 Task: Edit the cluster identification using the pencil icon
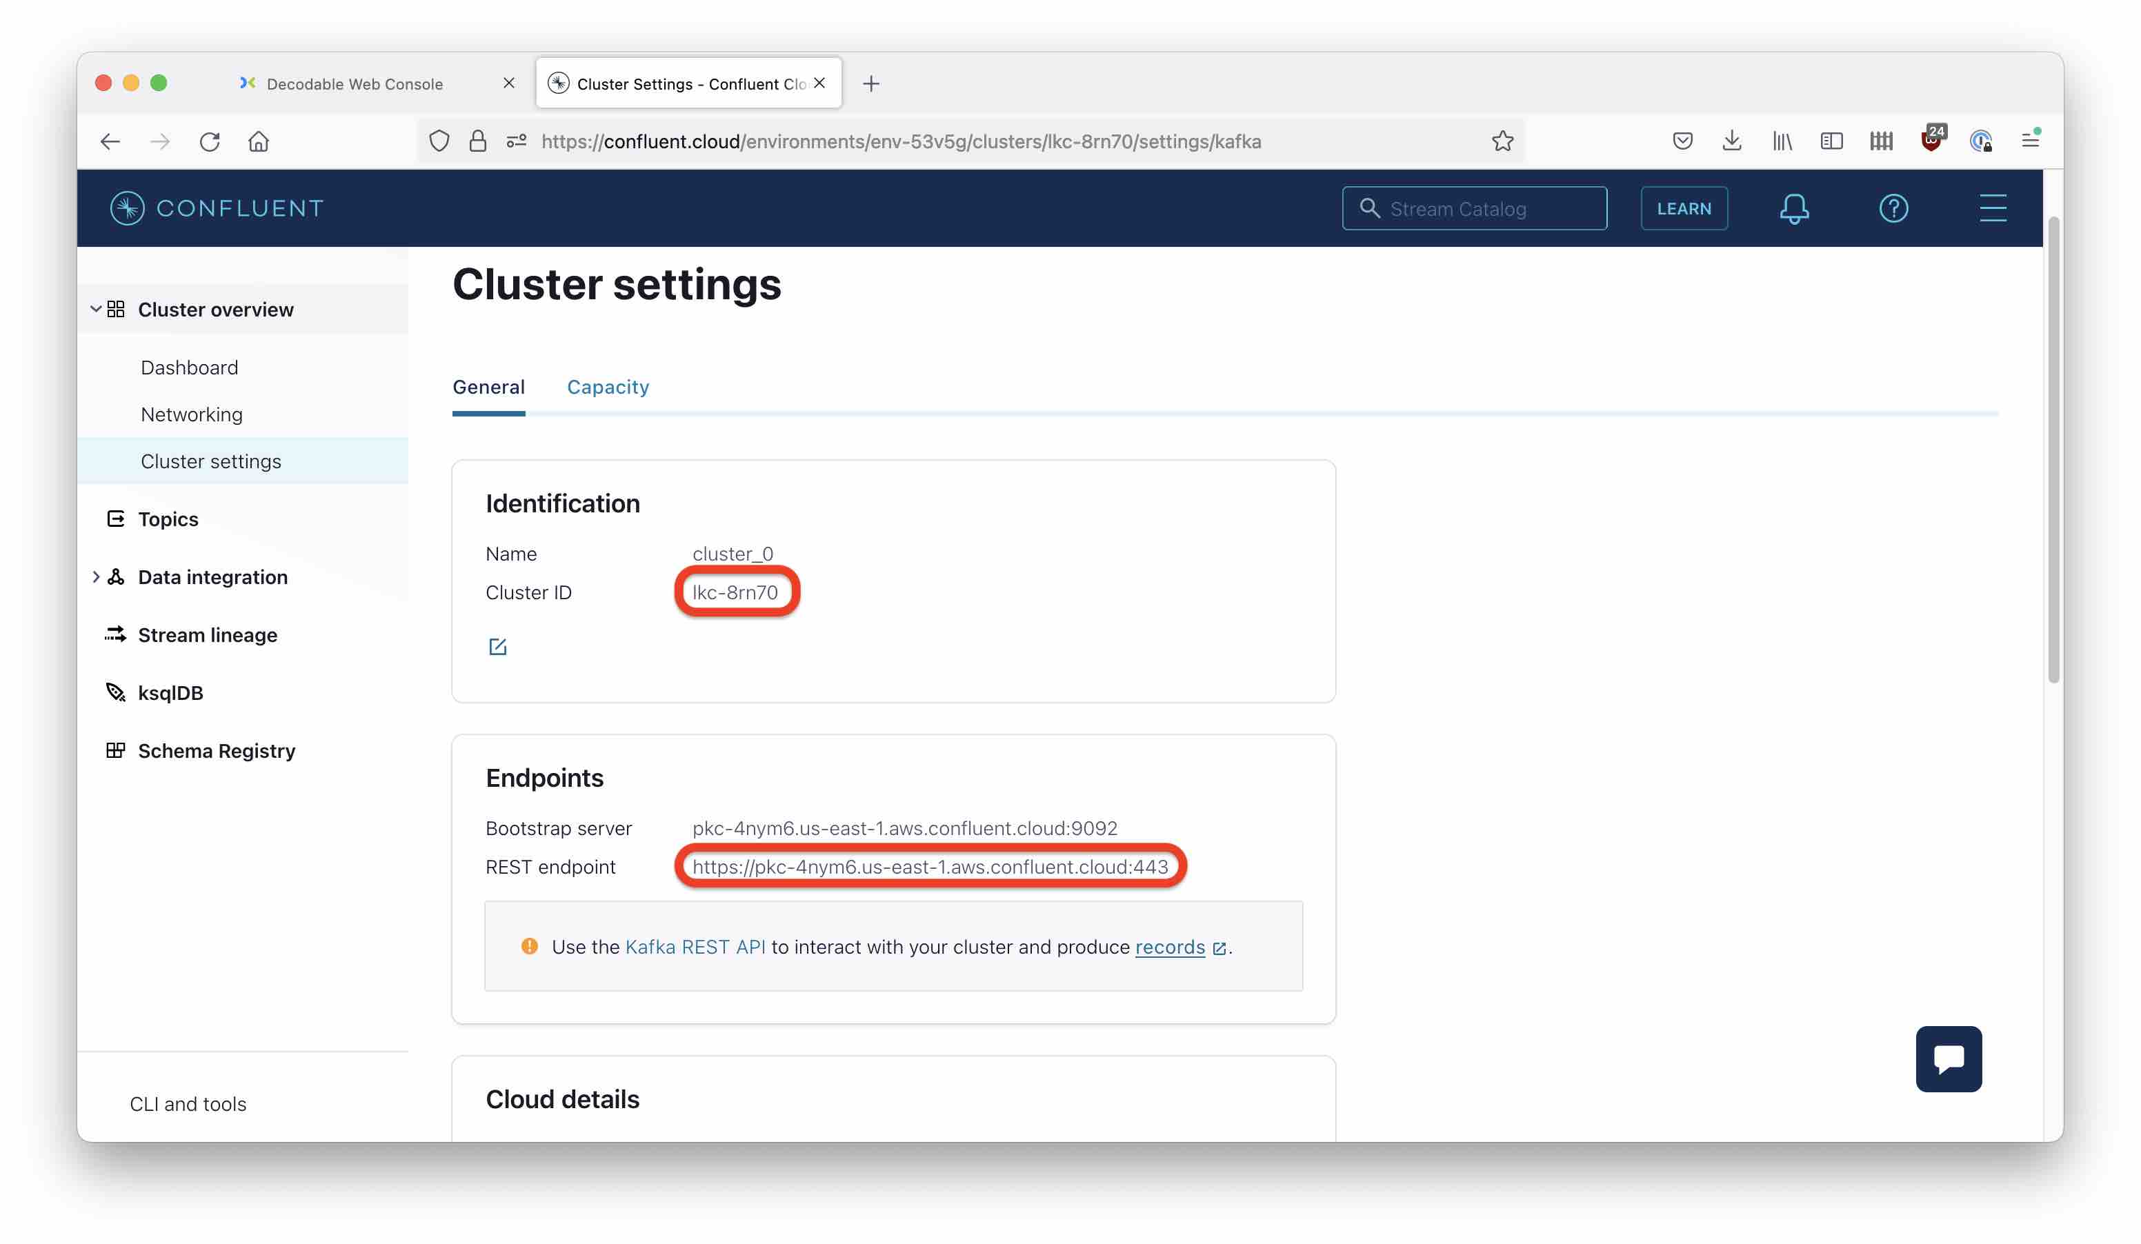coord(497,645)
